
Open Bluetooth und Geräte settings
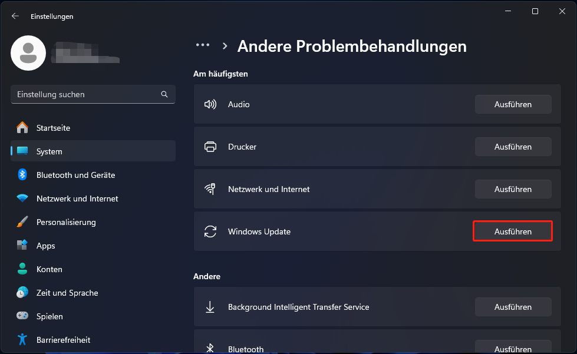[93, 175]
